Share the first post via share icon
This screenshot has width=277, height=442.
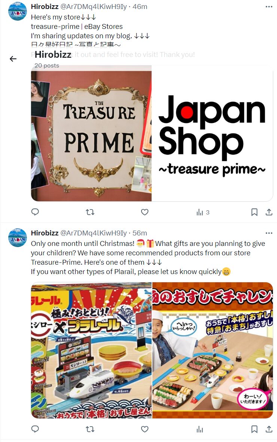point(269,212)
